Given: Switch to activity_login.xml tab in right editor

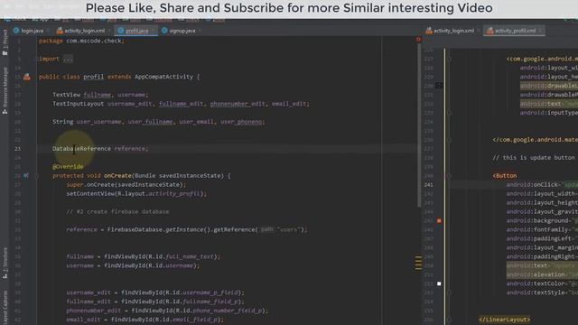Looking at the screenshot, I should 450,31.
